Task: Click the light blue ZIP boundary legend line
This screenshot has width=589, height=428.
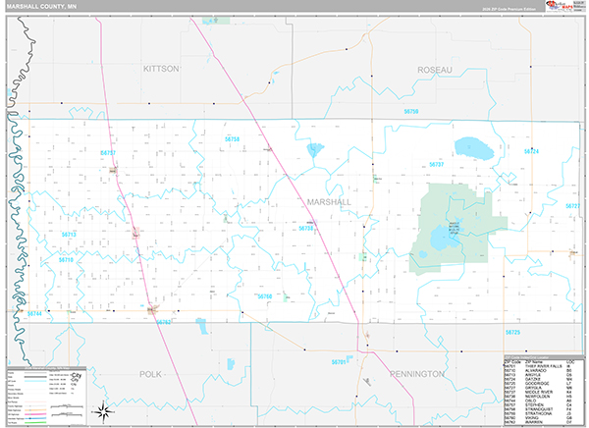Action: 35,381
